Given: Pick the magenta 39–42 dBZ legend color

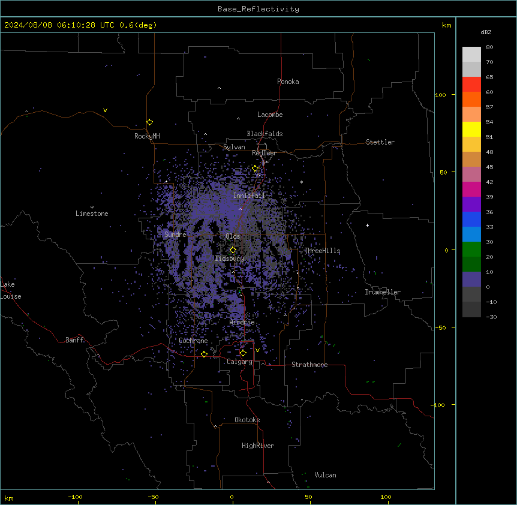Looking at the screenshot, I should click(x=471, y=189).
